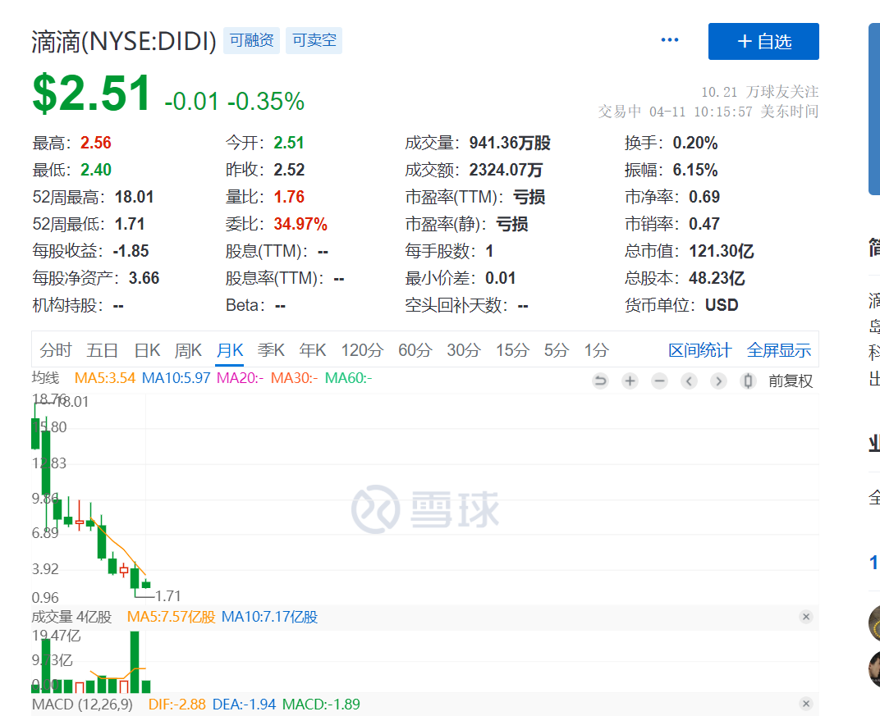Zoom in chart with plus icon
The width and height of the screenshot is (880, 716).
(630, 381)
